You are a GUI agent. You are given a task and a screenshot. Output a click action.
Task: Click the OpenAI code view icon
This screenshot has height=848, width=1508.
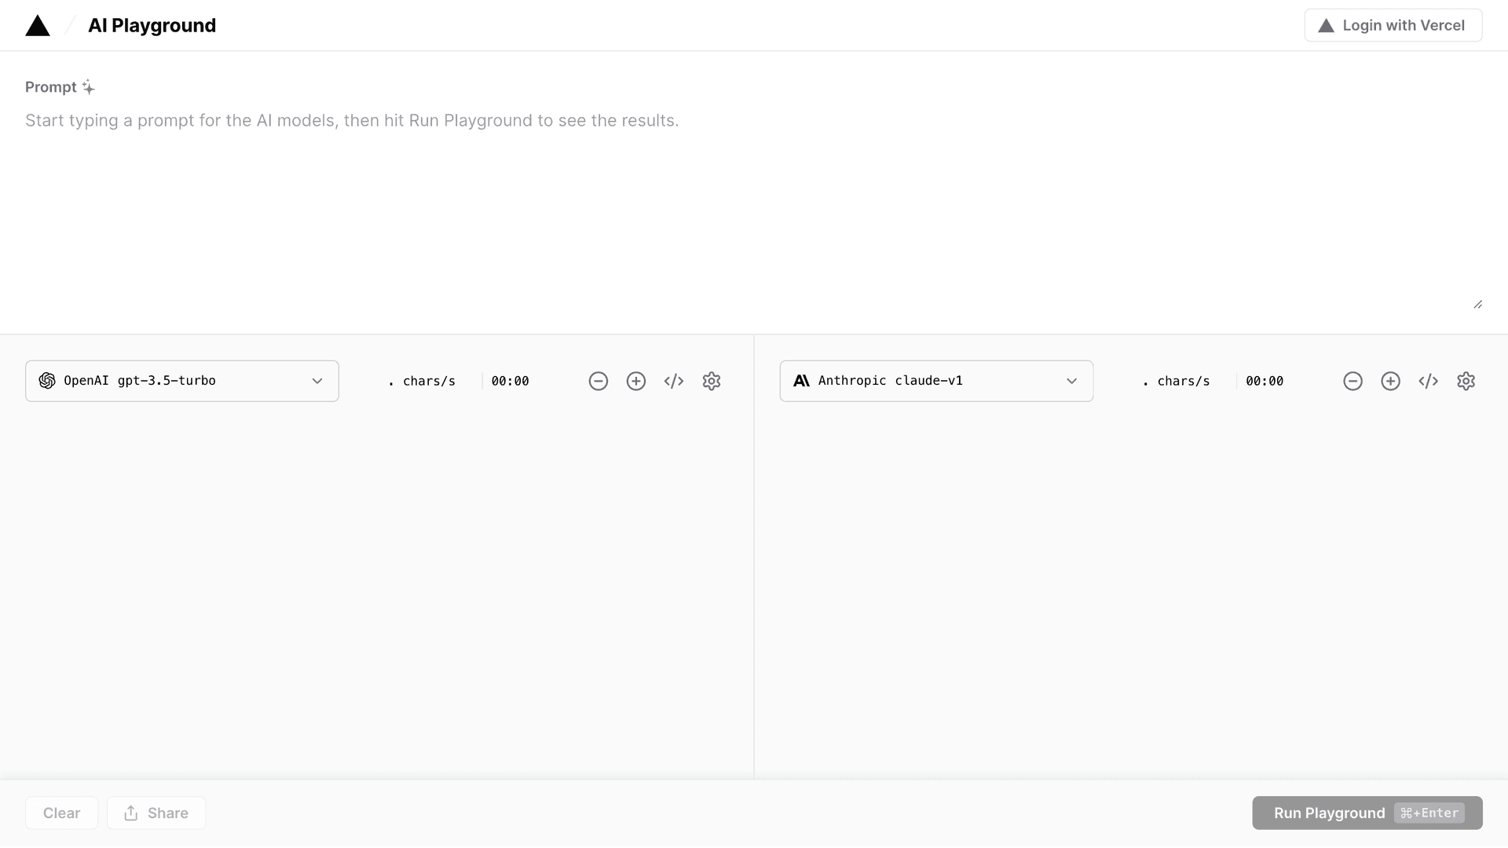tap(674, 381)
